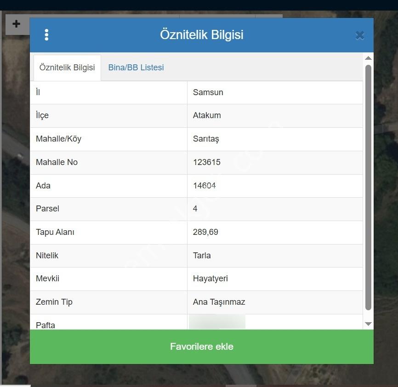Select the Öznitelik Bilgisi tab
The image size is (398, 387).
click(67, 68)
